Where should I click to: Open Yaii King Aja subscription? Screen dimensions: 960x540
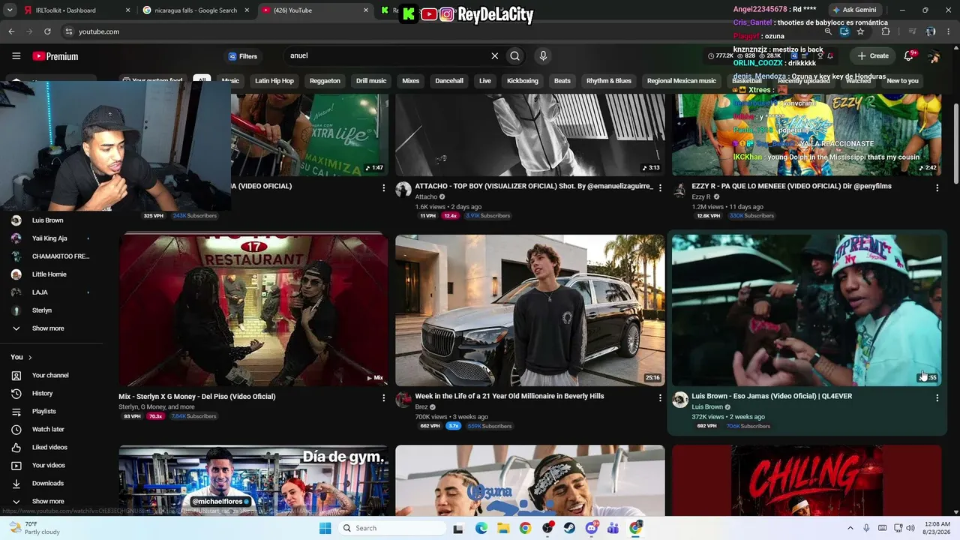point(51,238)
